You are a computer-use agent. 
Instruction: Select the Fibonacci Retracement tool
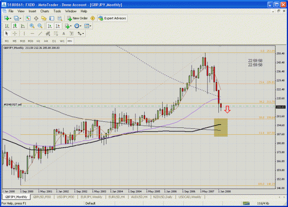(56, 34)
